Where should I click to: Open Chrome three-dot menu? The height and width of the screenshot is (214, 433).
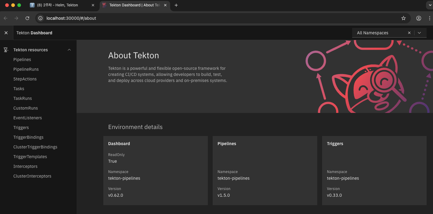[430, 18]
